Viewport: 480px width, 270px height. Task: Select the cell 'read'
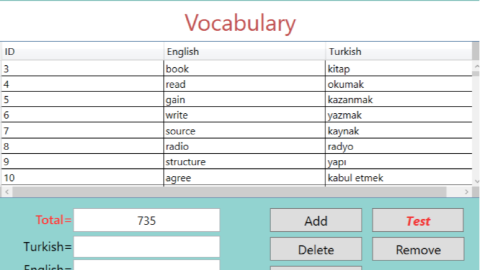coord(245,84)
